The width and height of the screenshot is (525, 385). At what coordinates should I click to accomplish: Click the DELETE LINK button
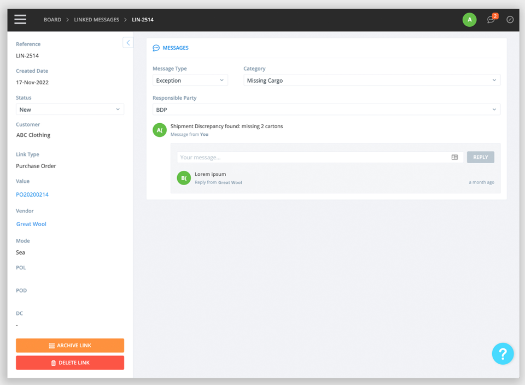70,363
